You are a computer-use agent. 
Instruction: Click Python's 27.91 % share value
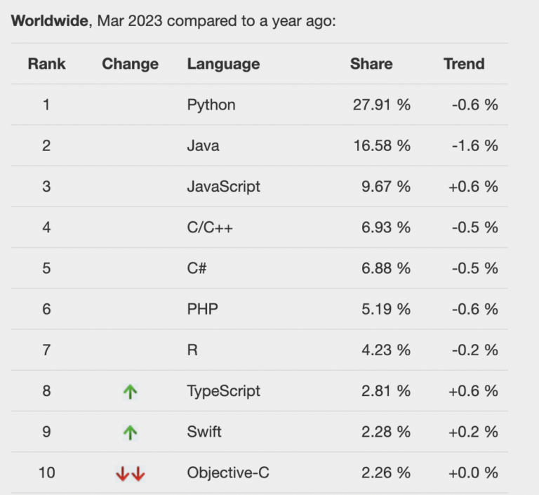click(x=382, y=105)
